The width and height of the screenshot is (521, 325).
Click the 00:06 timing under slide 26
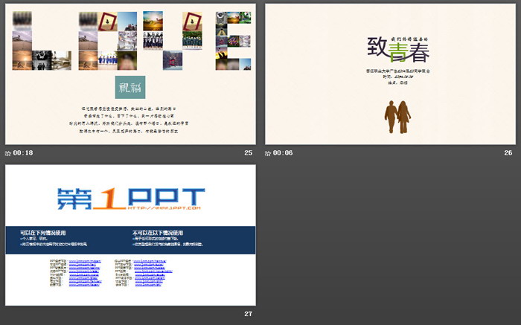coord(283,152)
